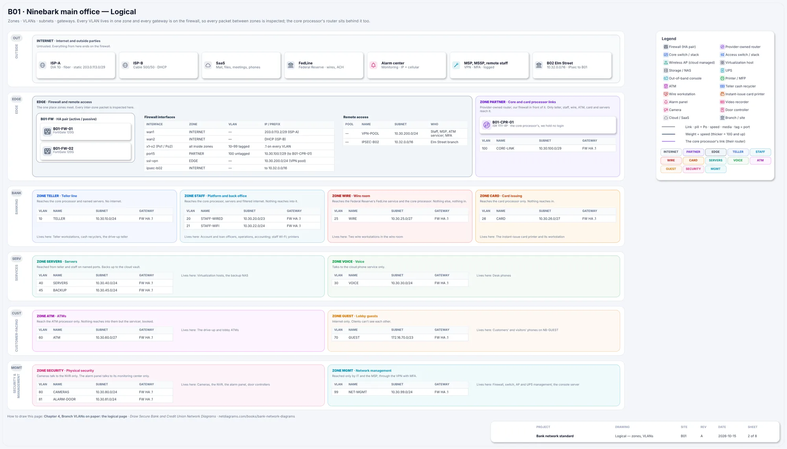Click the SERVERS zone chip in legend
Screen dimensions: 787x449
point(715,161)
